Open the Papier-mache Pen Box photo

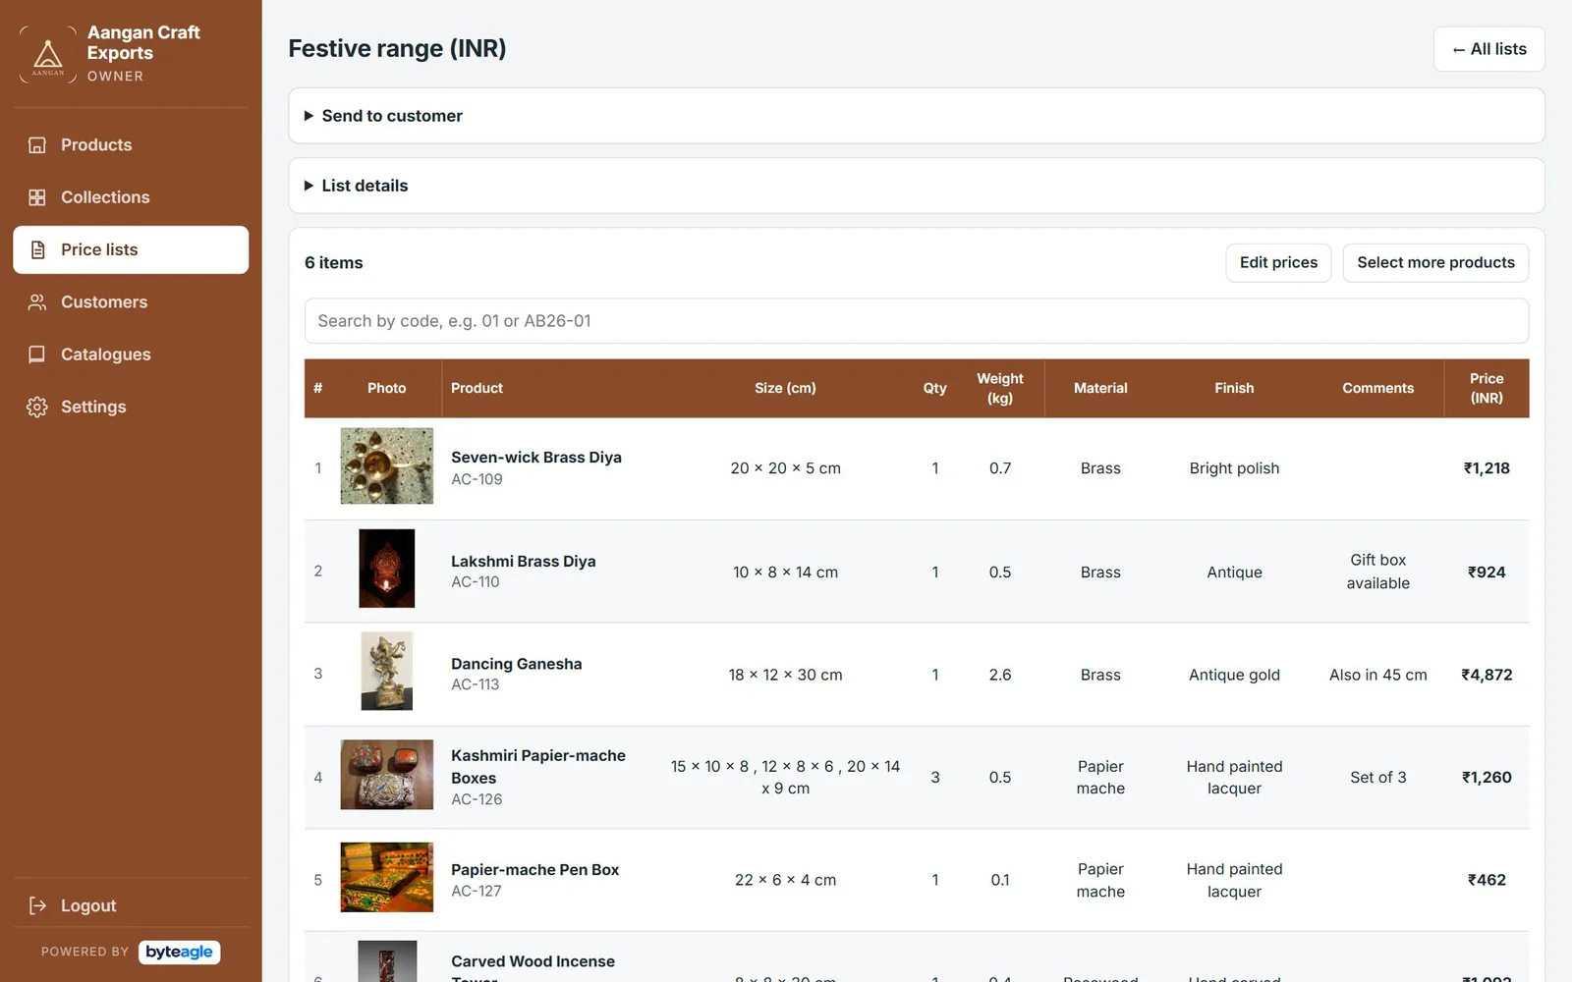(x=386, y=877)
